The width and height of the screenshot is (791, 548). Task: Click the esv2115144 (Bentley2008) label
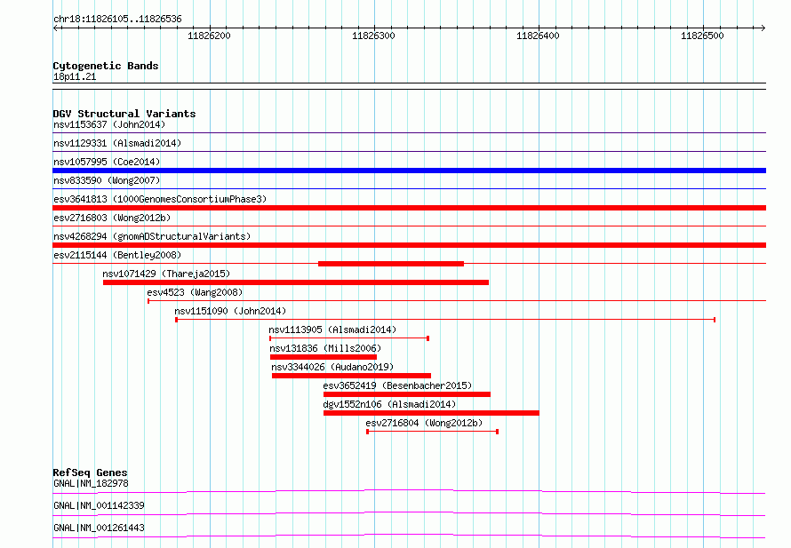click(x=117, y=255)
